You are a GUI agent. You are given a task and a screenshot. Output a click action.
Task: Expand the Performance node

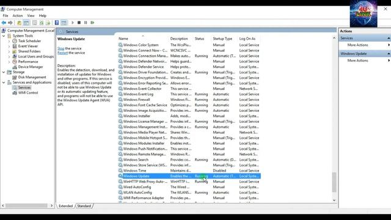[9, 62]
